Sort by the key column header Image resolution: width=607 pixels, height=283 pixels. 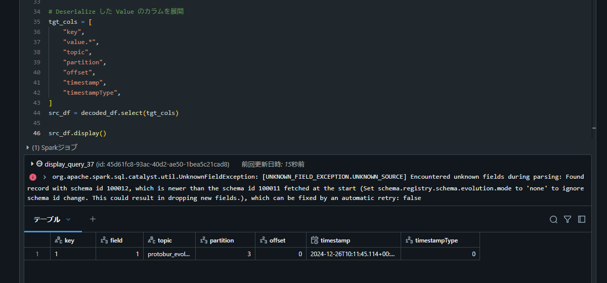coord(73,240)
